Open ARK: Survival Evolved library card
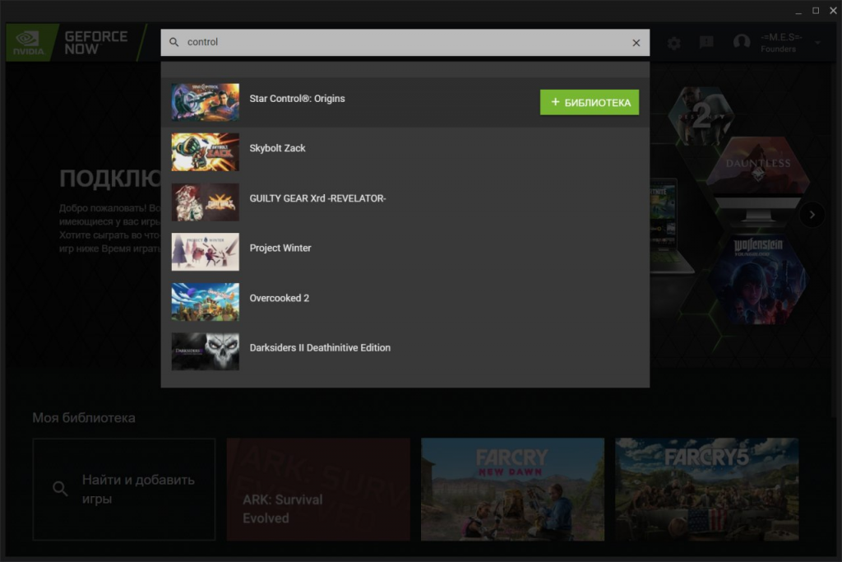 pyautogui.click(x=318, y=489)
